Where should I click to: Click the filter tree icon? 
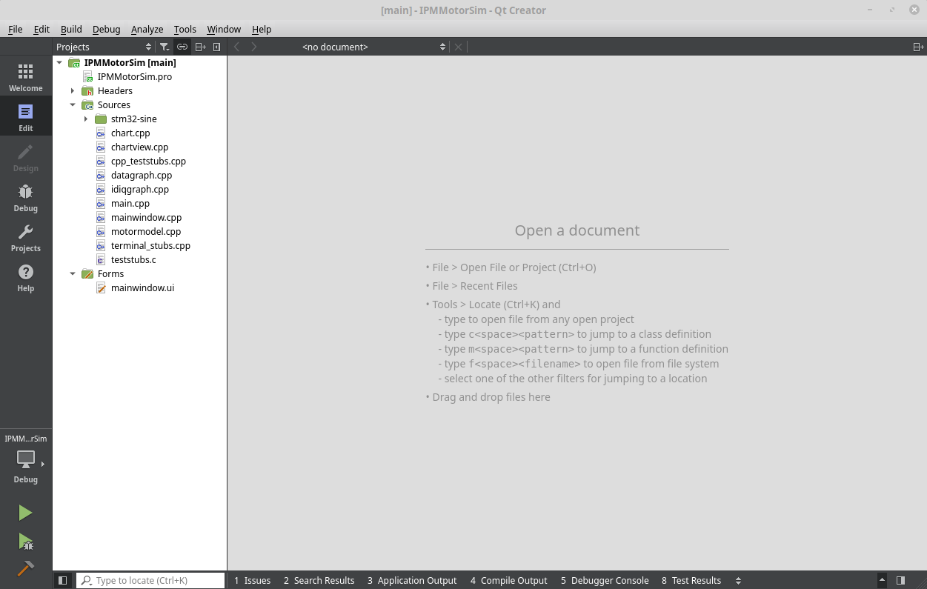coord(165,47)
